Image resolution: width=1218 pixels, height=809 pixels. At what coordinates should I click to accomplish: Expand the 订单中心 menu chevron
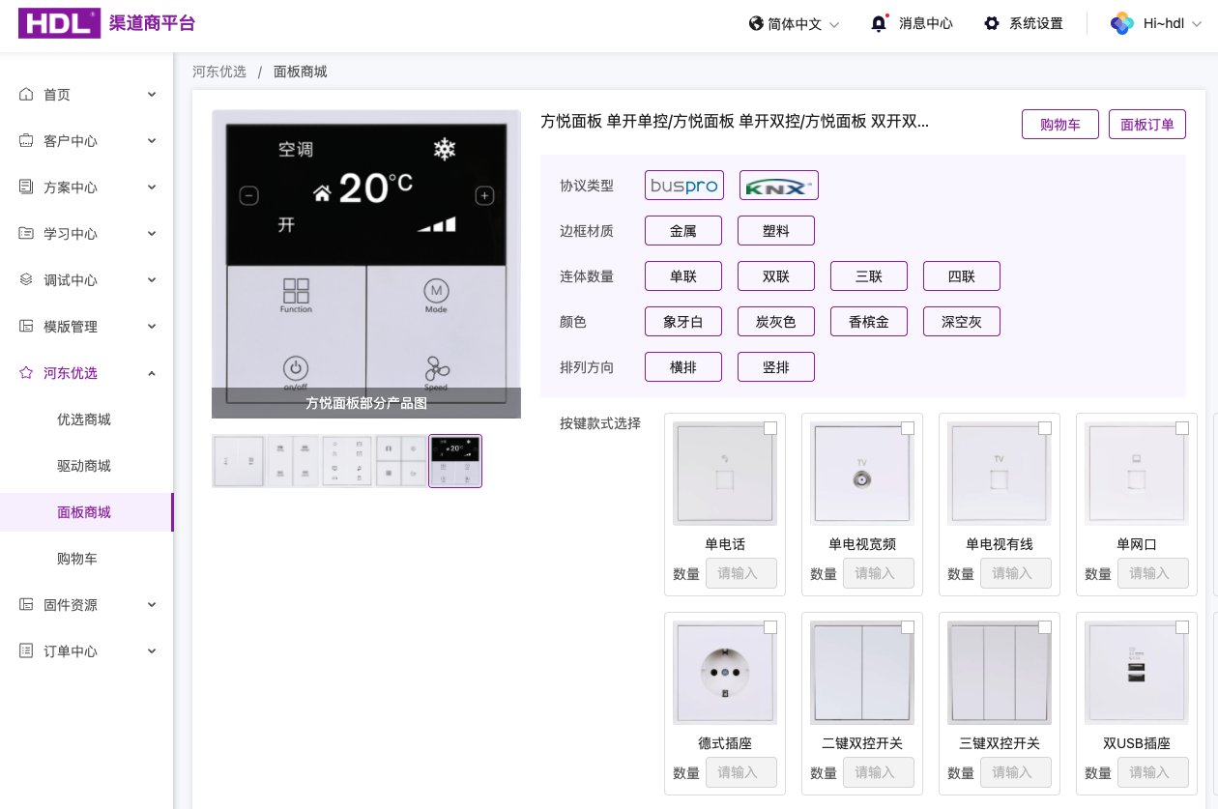click(152, 650)
